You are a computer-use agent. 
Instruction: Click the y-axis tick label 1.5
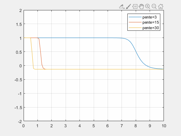(19, 24)
